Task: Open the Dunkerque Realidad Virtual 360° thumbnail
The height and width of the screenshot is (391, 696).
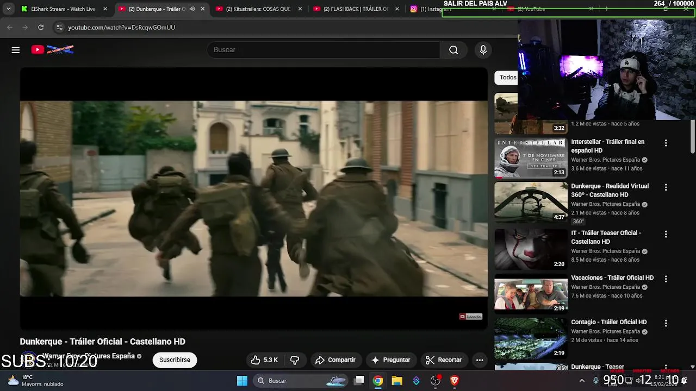Action: click(531, 203)
